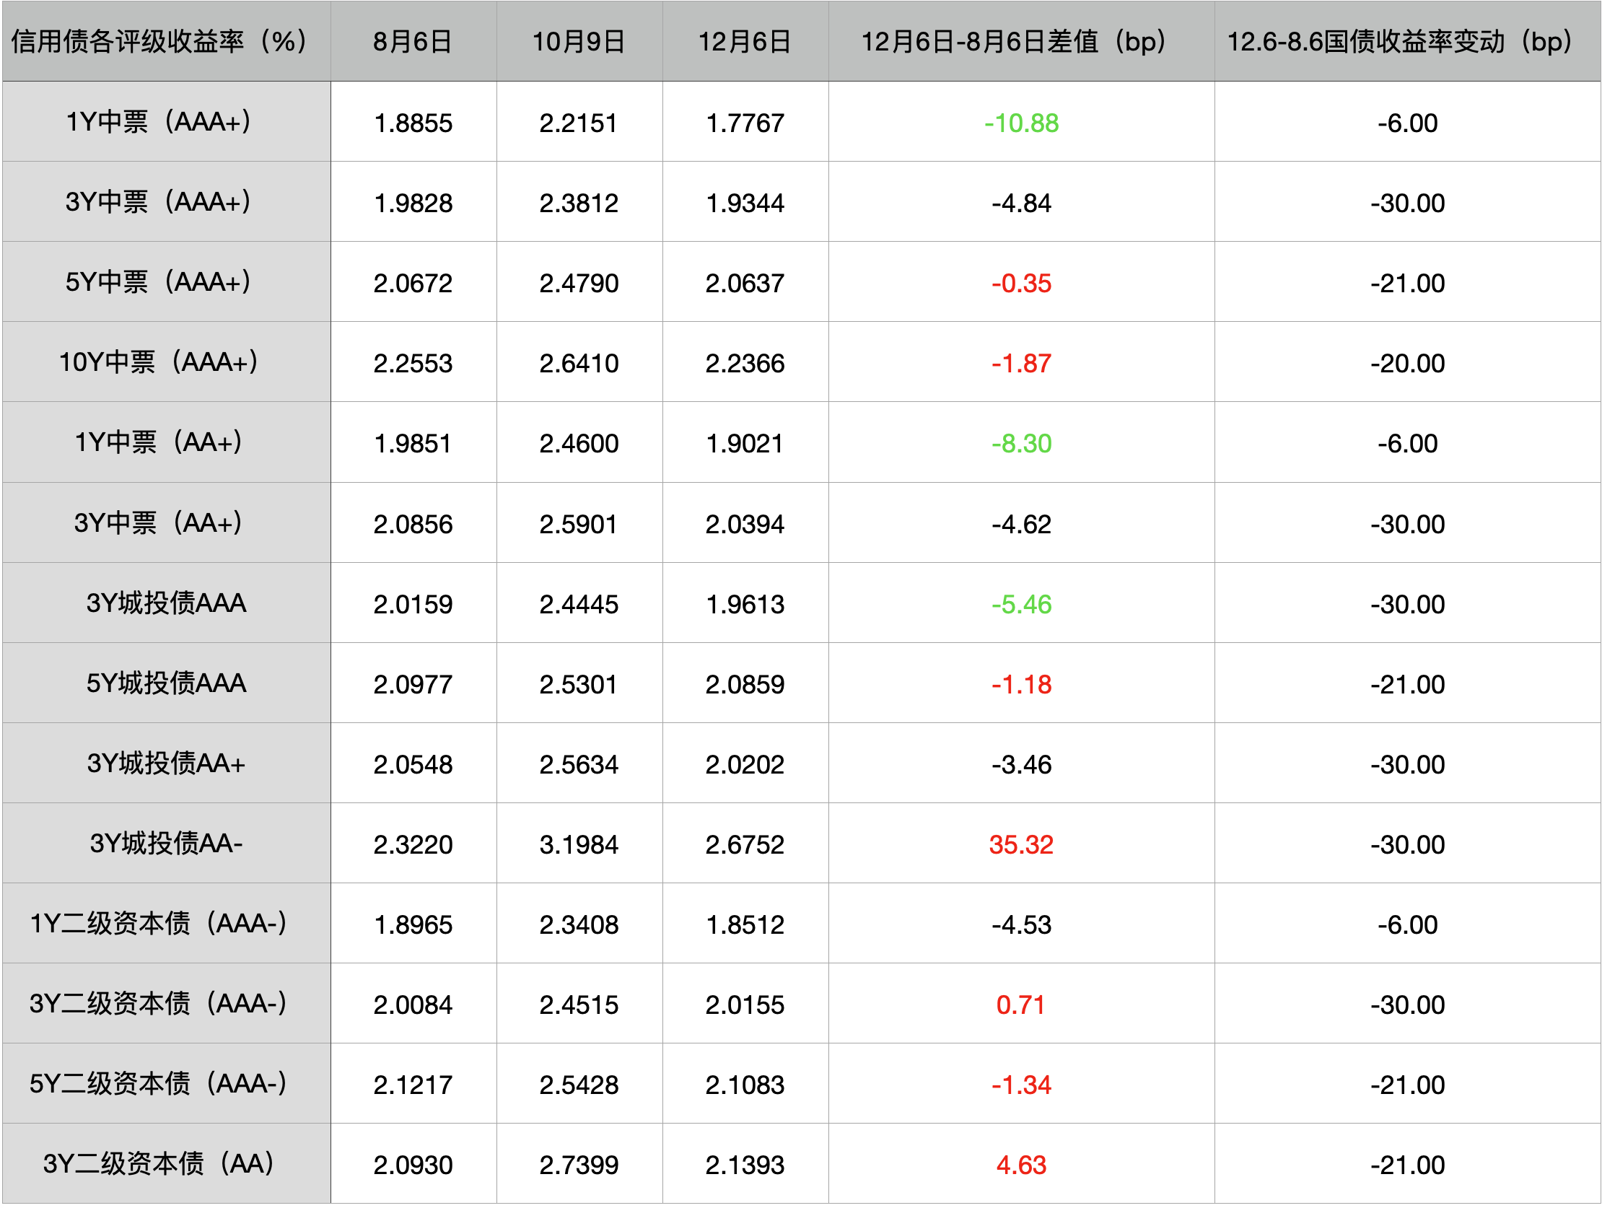Click the red value -0.35

coord(1021,283)
